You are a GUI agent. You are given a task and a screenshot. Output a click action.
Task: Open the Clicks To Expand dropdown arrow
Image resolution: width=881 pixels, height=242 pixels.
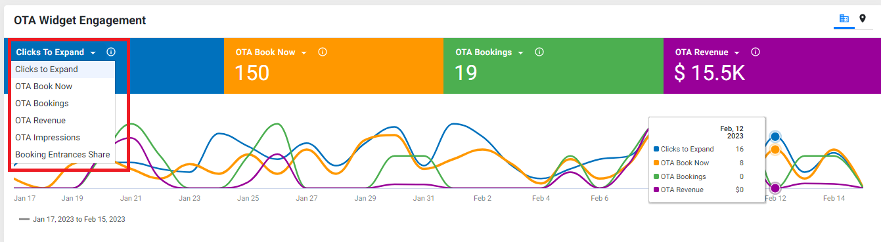tap(93, 52)
